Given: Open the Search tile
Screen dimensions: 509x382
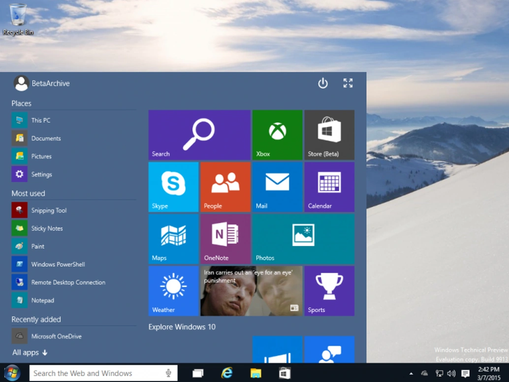Looking at the screenshot, I should point(199,135).
